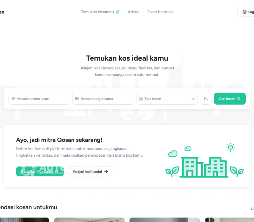254x222 pixels.
Task: Open the Tipe kosan dropdown
Action: click(167, 99)
